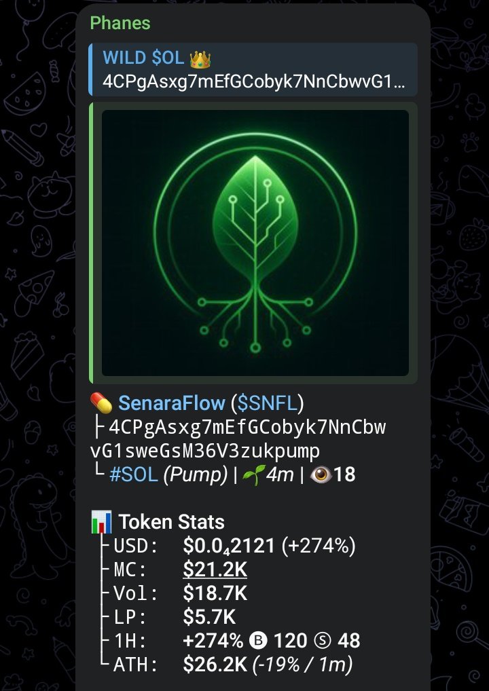Image resolution: width=489 pixels, height=691 pixels.
Task: Tap the #SOL hashtag
Action: pos(134,474)
